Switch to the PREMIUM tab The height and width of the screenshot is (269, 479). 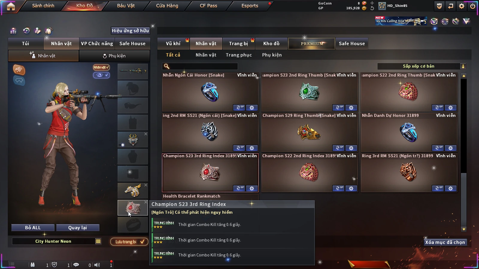click(x=312, y=44)
